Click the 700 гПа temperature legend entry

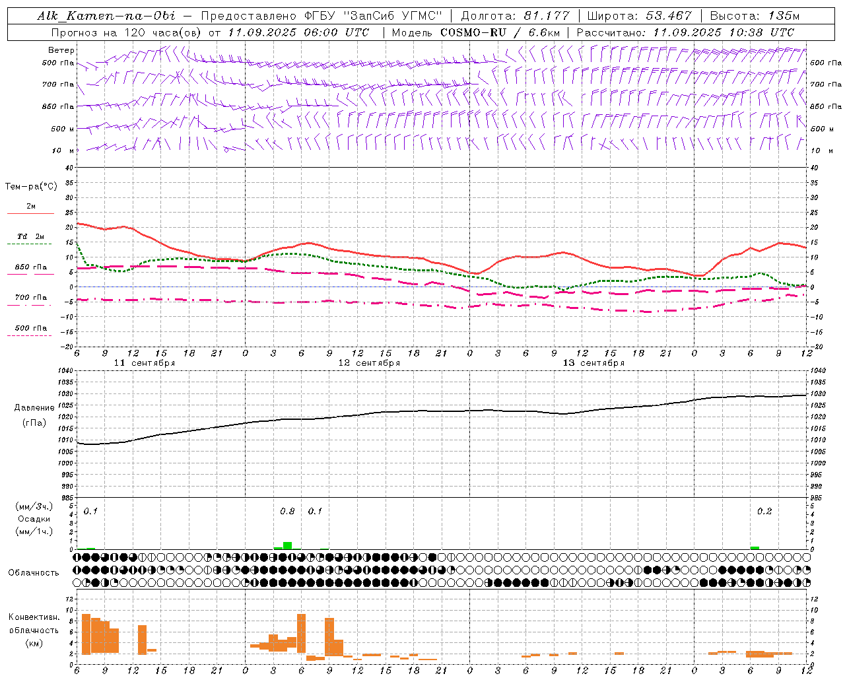(x=31, y=298)
